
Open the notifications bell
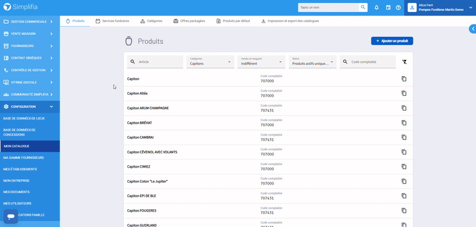click(x=377, y=8)
